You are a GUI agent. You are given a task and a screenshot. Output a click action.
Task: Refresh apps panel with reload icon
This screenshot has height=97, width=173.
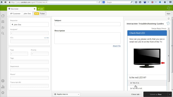point(169,19)
